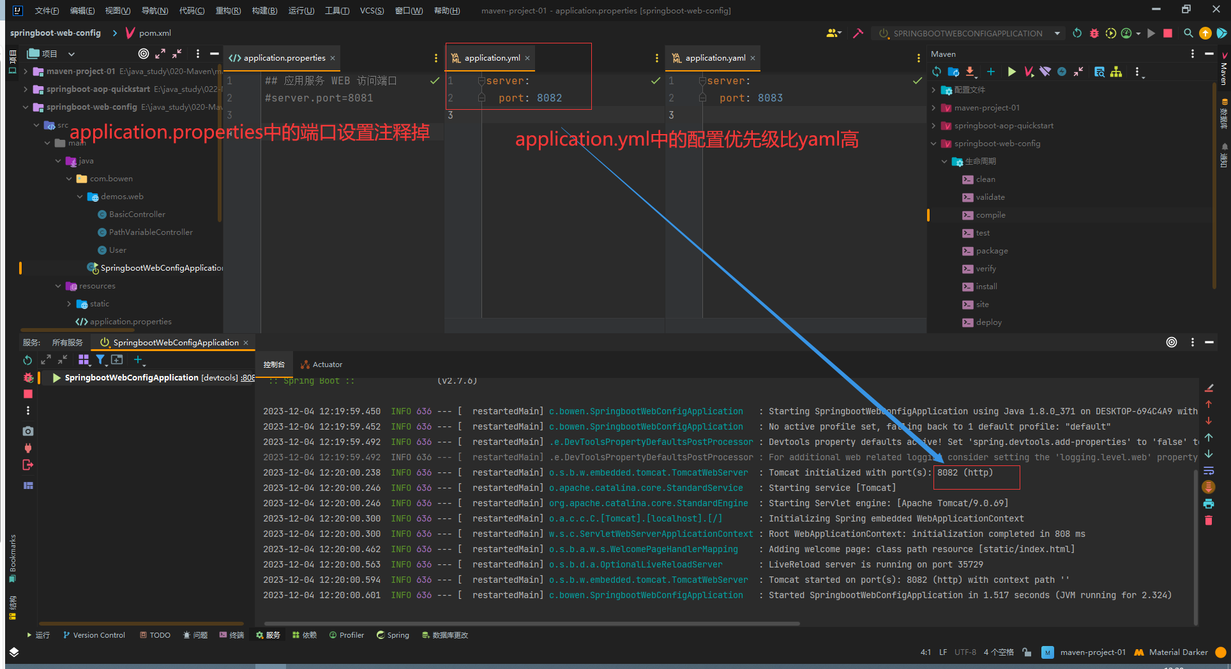1231x669 pixels.
Task: Rerun application using top toolbar rerun icon
Action: pos(1077,33)
